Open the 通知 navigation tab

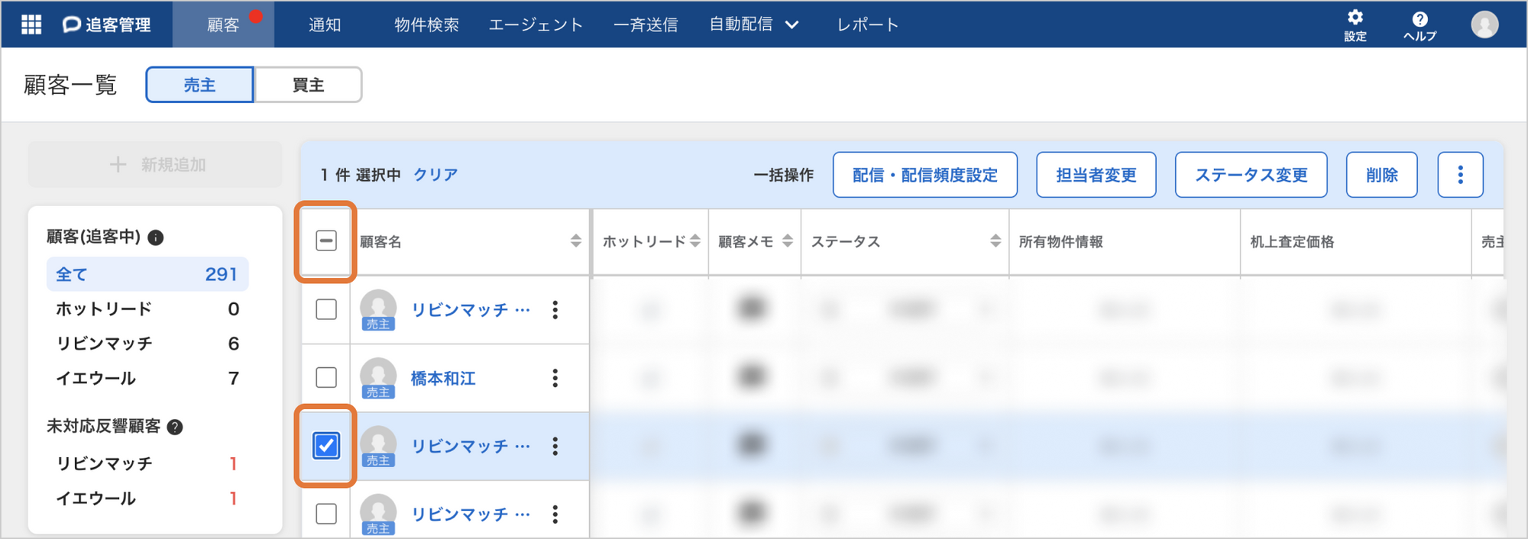(325, 24)
